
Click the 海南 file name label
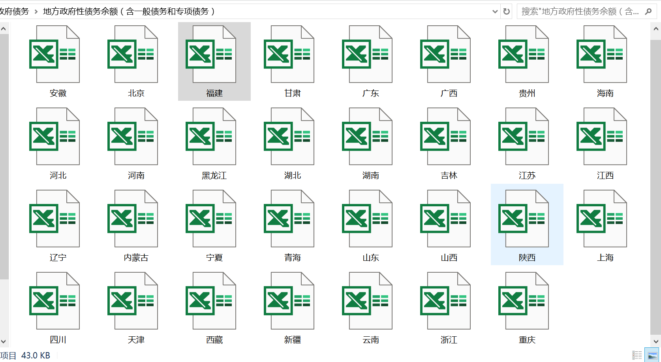[605, 93]
